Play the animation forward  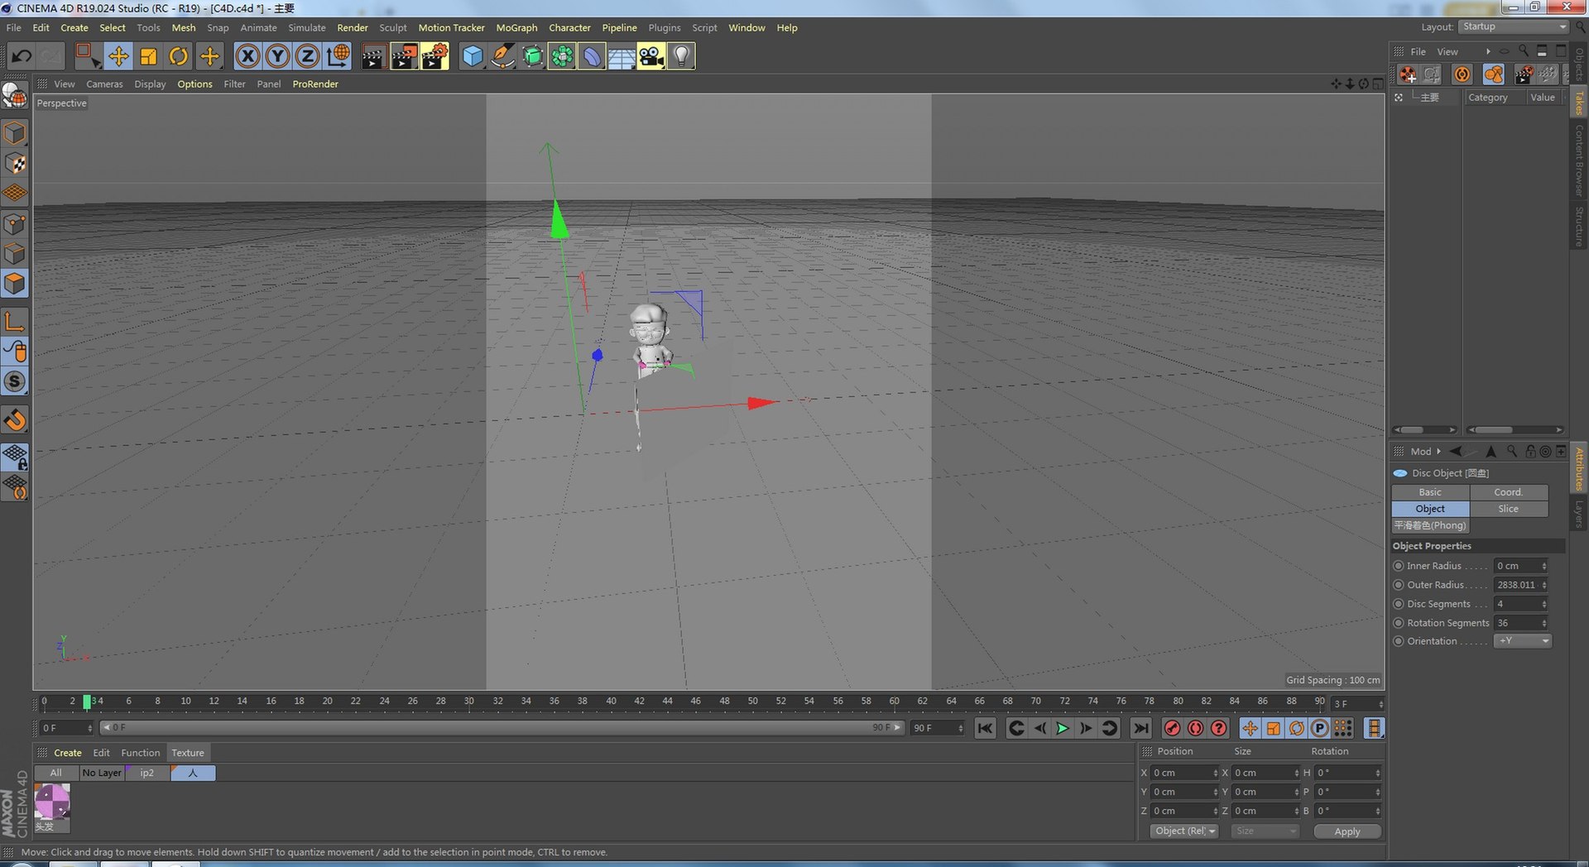click(x=1063, y=728)
